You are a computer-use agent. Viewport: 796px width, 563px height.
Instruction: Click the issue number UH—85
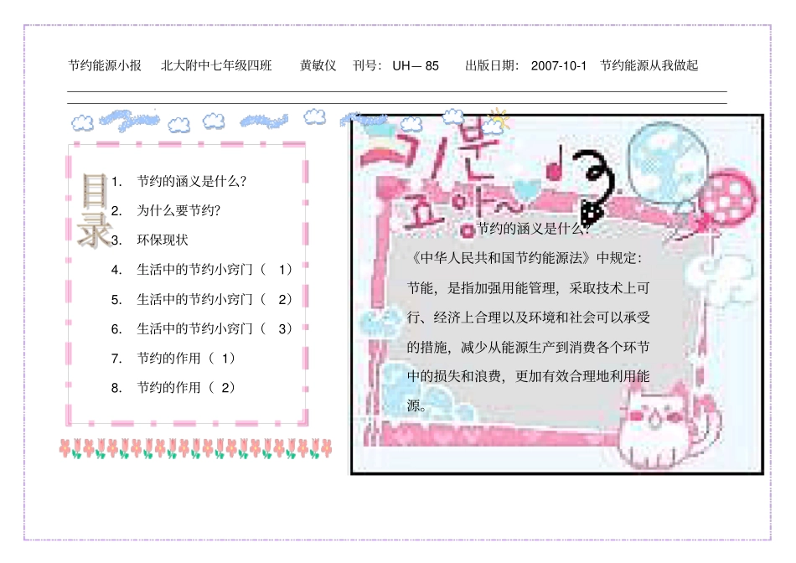point(416,66)
